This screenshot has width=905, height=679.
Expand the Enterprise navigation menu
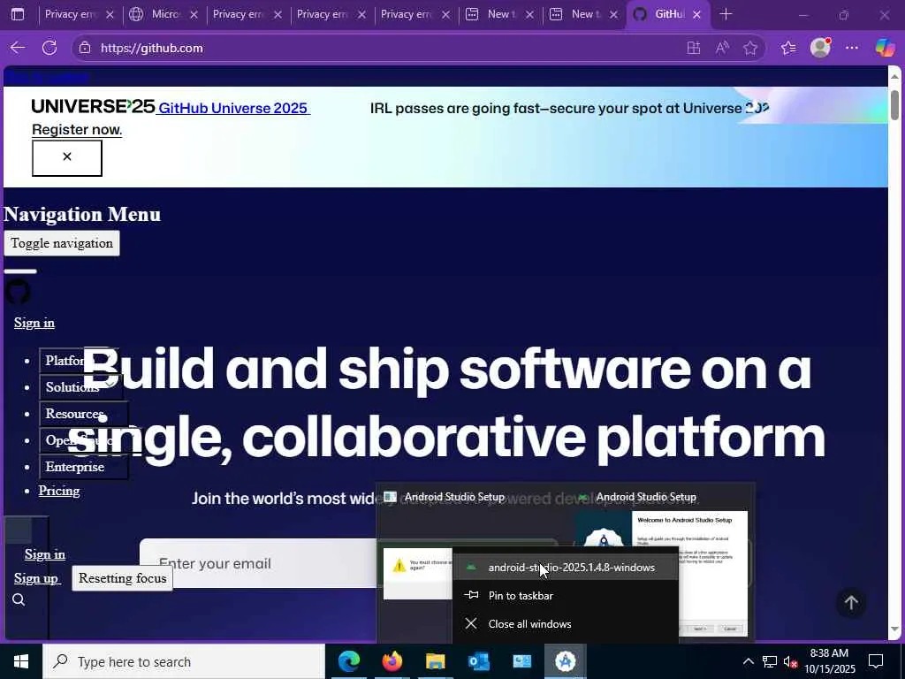pyautogui.click(x=84, y=467)
